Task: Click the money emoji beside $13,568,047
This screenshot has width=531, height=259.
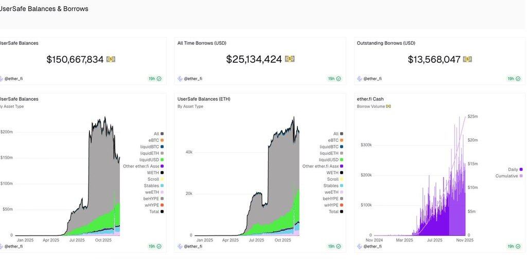Action: tap(468, 60)
